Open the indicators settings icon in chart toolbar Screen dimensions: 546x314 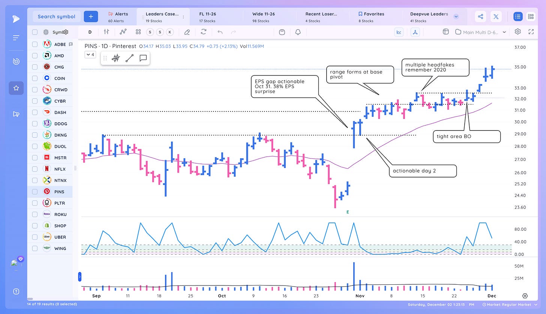[106, 32]
